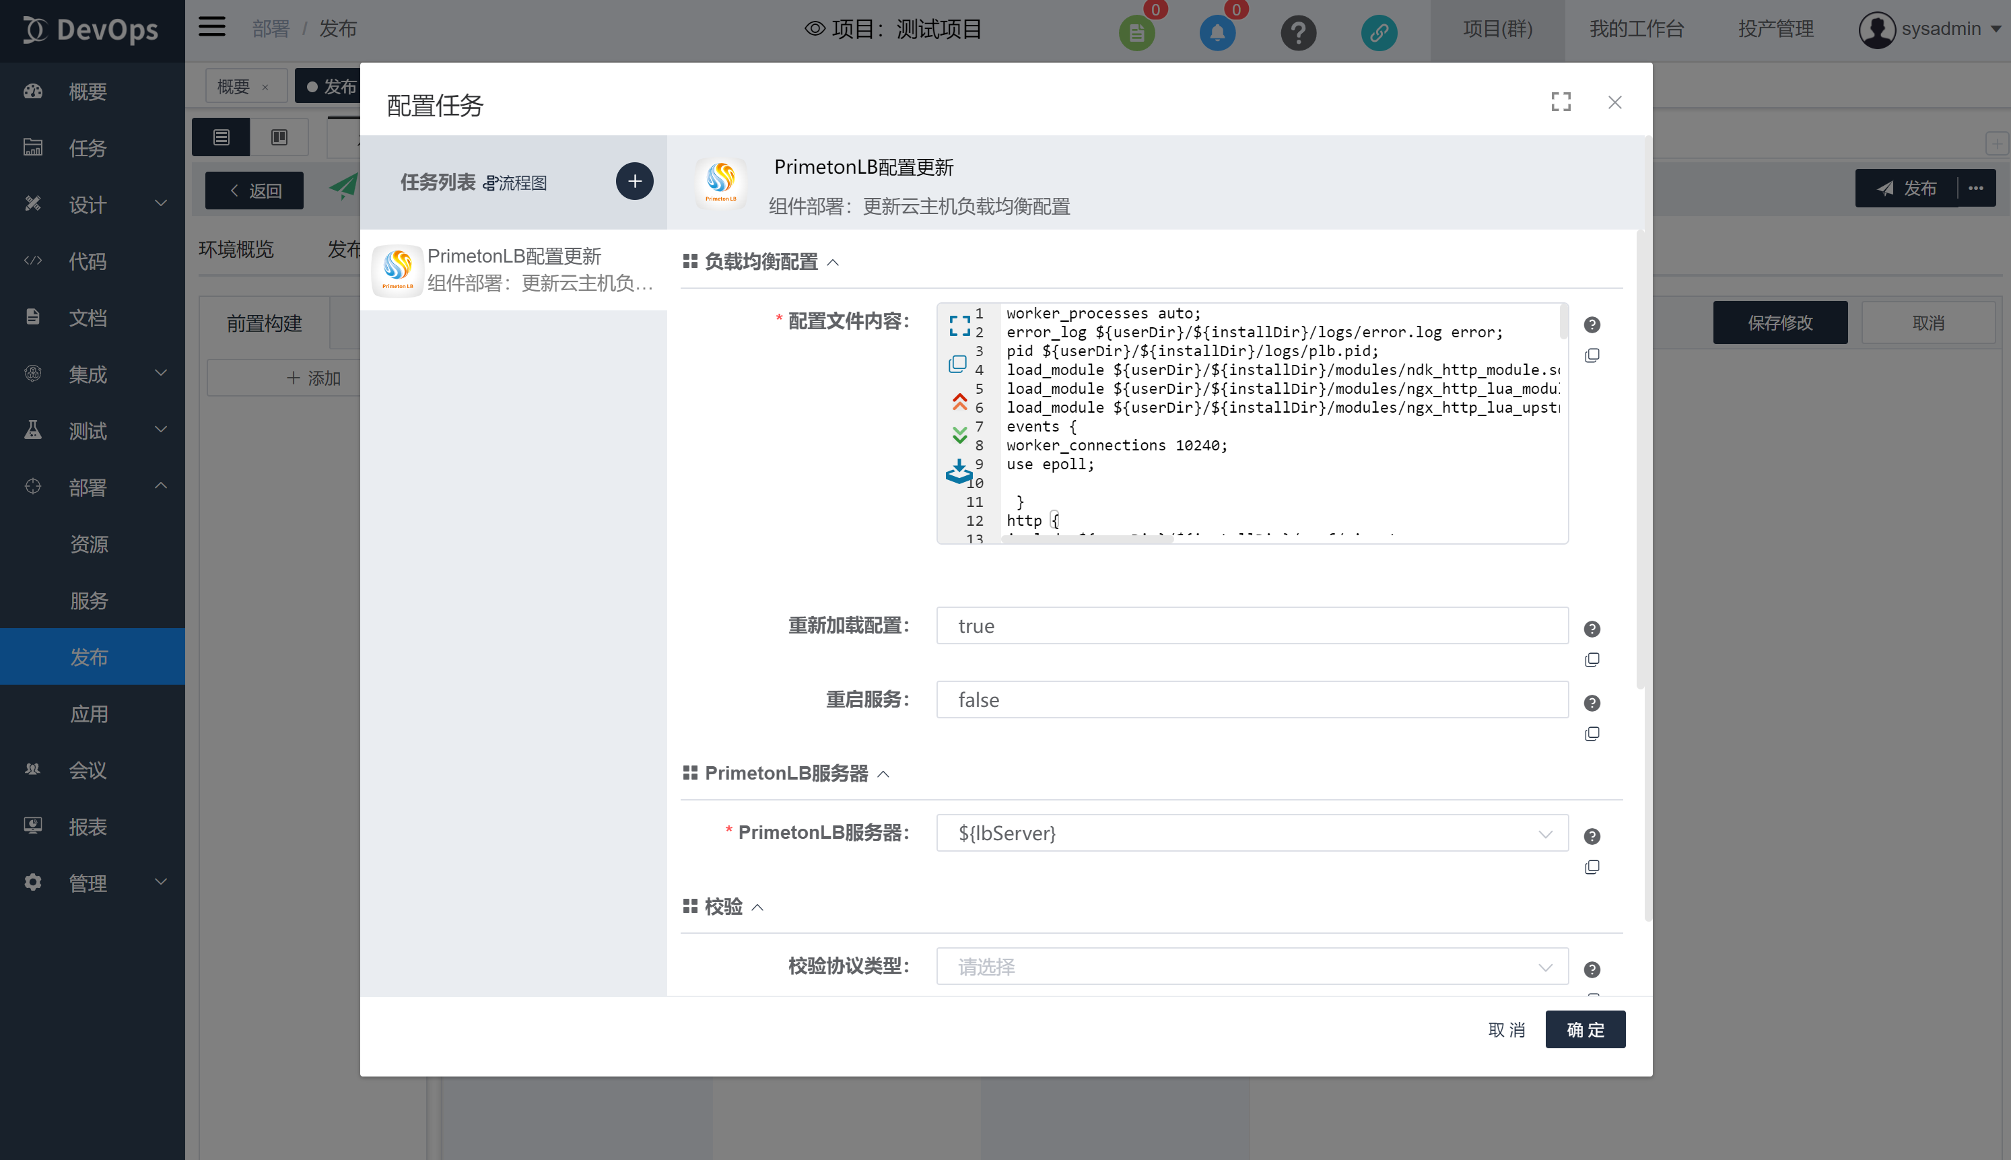The image size is (2011, 1160).
Task: Open the 校验协议类型 dropdown
Action: click(x=1251, y=966)
